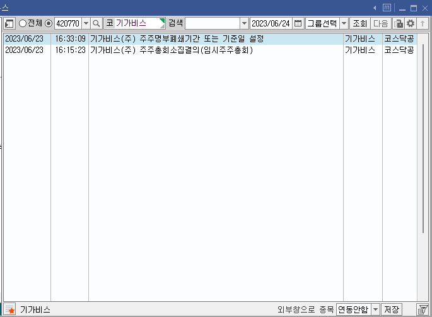Expand the stock code history dropdown

[86, 23]
